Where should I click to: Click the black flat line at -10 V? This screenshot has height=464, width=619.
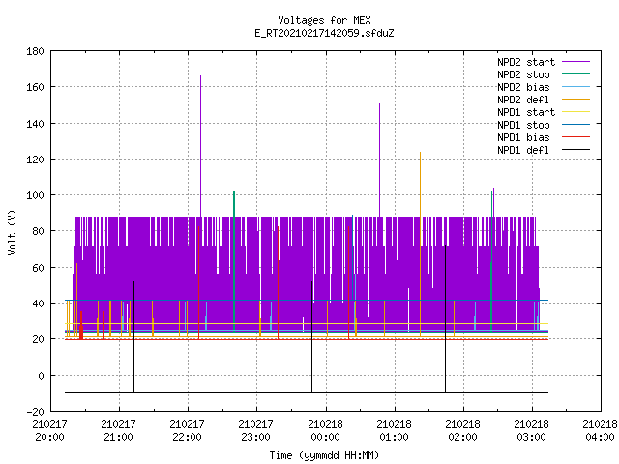pyautogui.click(x=307, y=393)
